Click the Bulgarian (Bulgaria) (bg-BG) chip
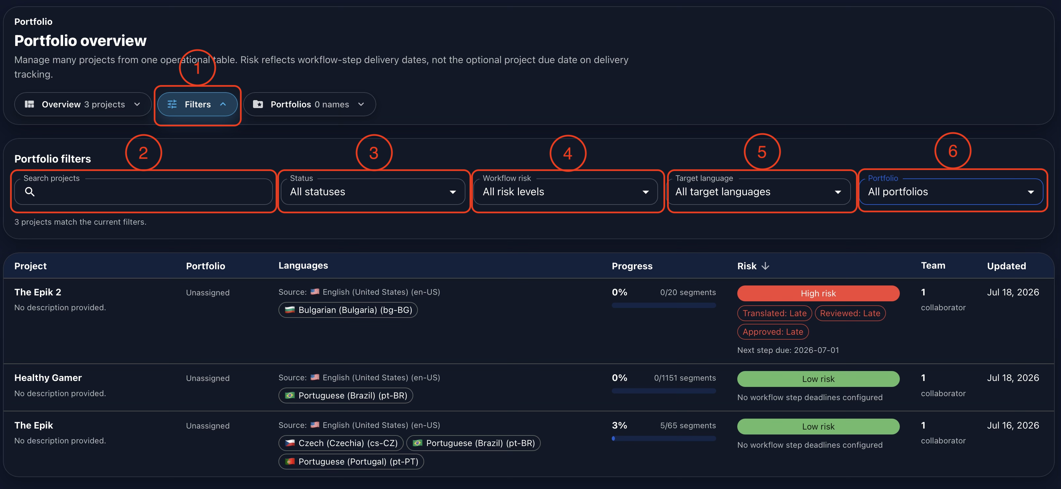 pos(348,310)
